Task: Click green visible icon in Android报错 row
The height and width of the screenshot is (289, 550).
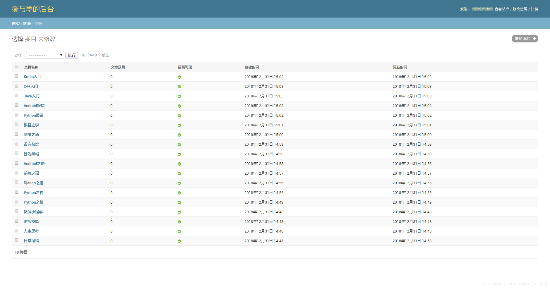Action: point(179,106)
